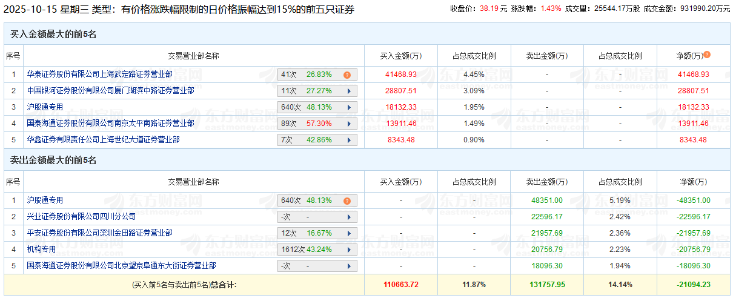Click blue arrow in 机构专用 row
This screenshot has width=733, height=298.
[x=349, y=250]
